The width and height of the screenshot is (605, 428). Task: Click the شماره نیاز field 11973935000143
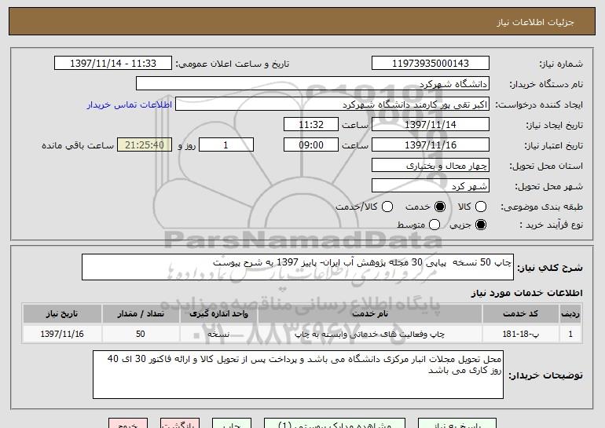(x=431, y=64)
